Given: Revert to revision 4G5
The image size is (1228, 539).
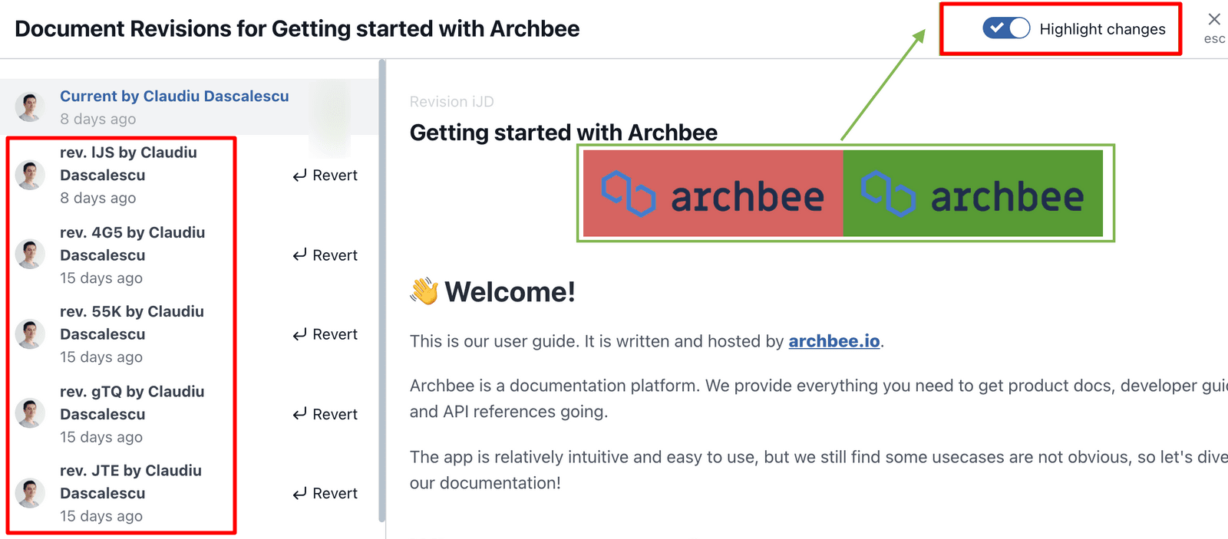Looking at the screenshot, I should click(325, 255).
